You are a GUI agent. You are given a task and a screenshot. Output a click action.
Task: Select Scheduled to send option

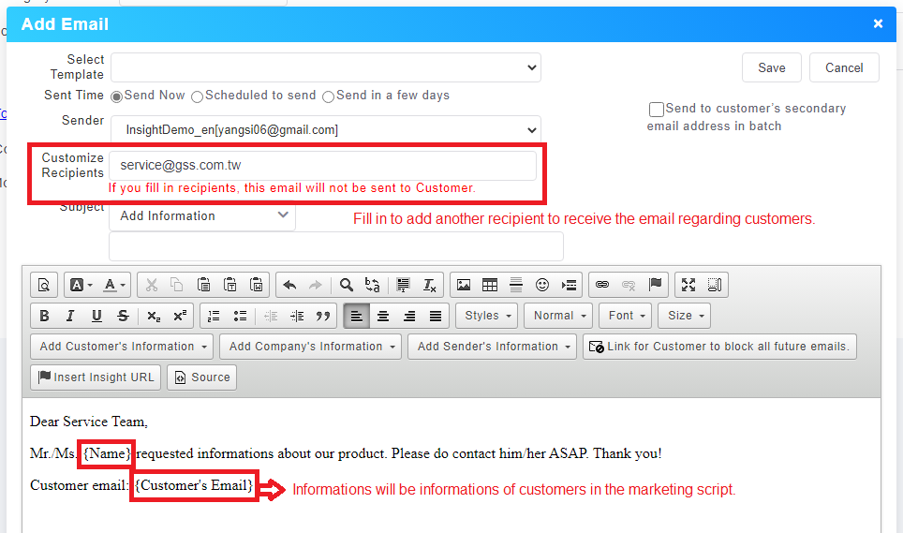197,96
